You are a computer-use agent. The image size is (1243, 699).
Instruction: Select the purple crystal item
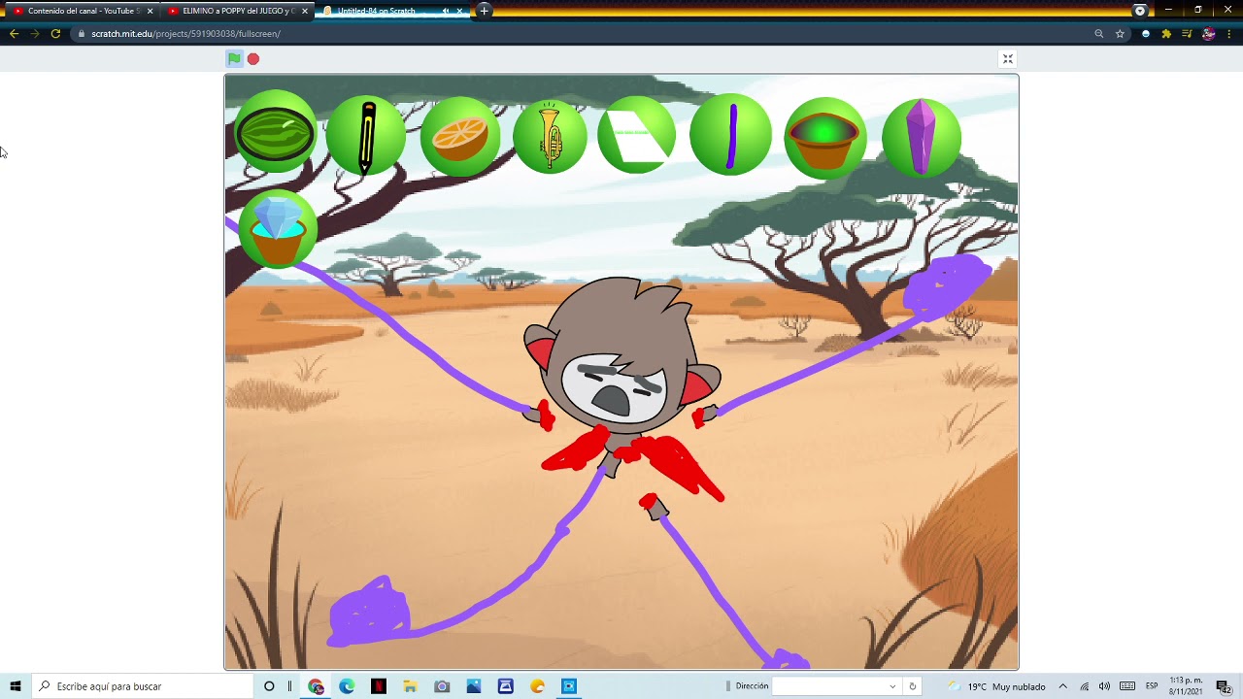(921, 137)
